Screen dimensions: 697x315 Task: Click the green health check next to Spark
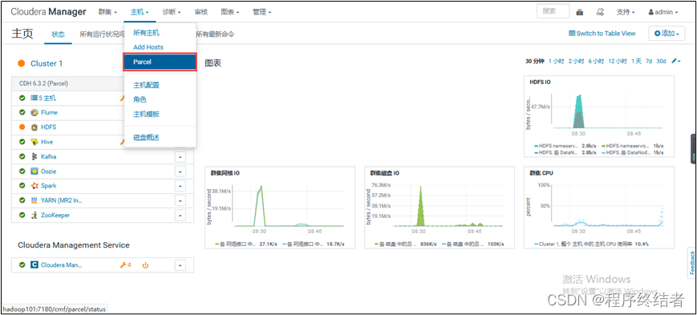point(22,186)
